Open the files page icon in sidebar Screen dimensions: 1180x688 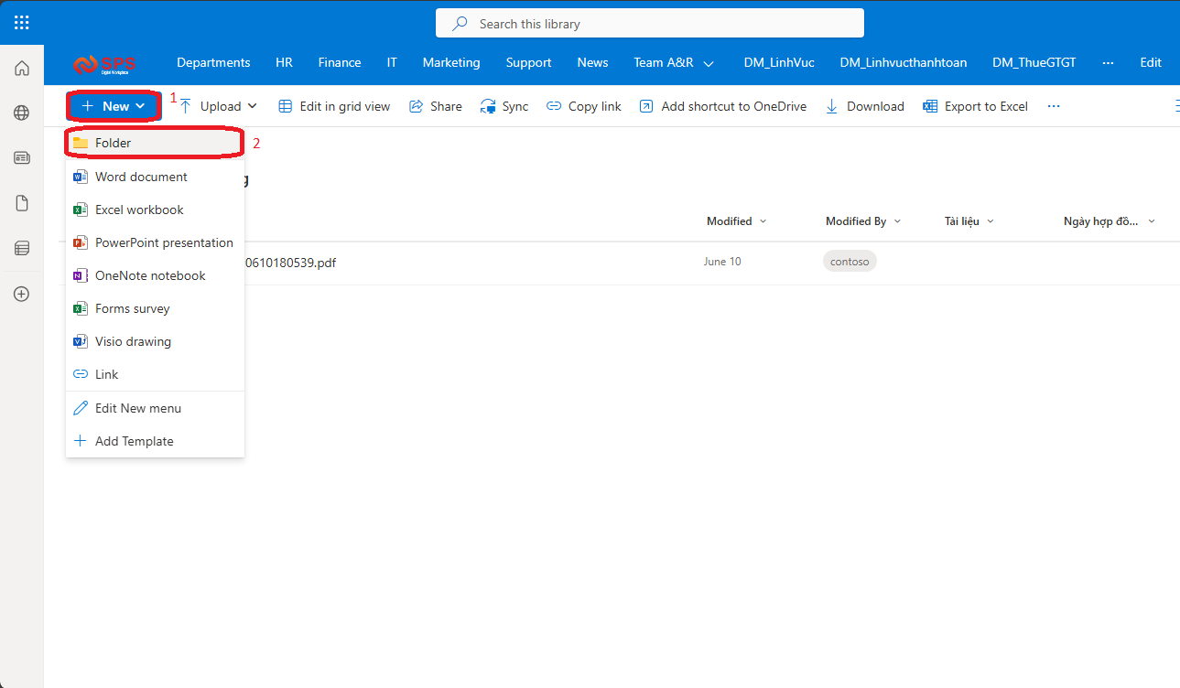pyautogui.click(x=22, y=203)
